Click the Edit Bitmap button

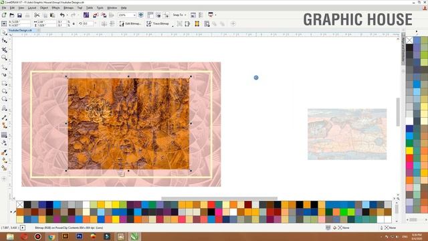pyautogui.click(x=130, y=24)
